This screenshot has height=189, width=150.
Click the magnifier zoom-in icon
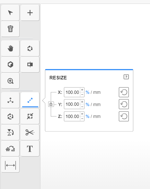tap(10, 81)
